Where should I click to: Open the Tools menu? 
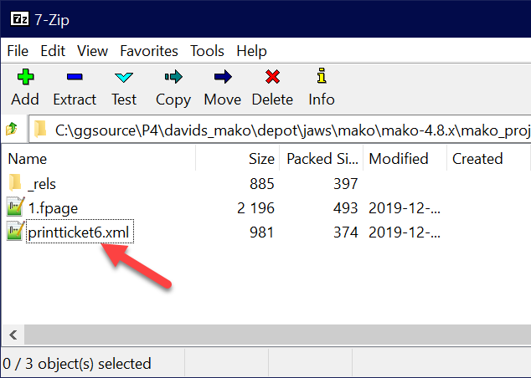tap(207, 51)
